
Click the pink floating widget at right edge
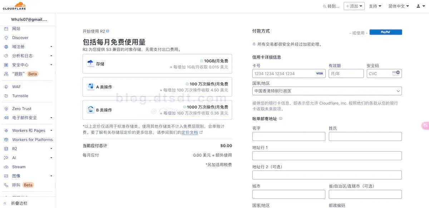(x=425, y=125)
